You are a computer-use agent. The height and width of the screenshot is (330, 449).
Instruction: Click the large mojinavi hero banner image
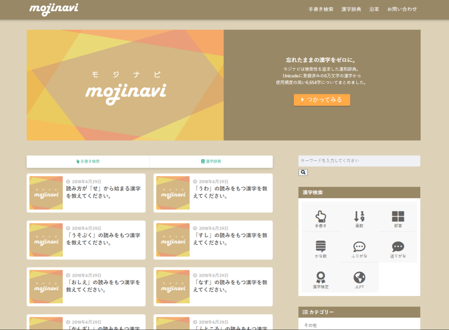[x=125, y=85]
